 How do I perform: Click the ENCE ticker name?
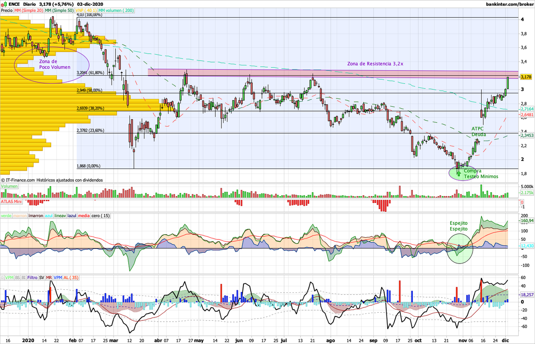[x=14, y=4]
